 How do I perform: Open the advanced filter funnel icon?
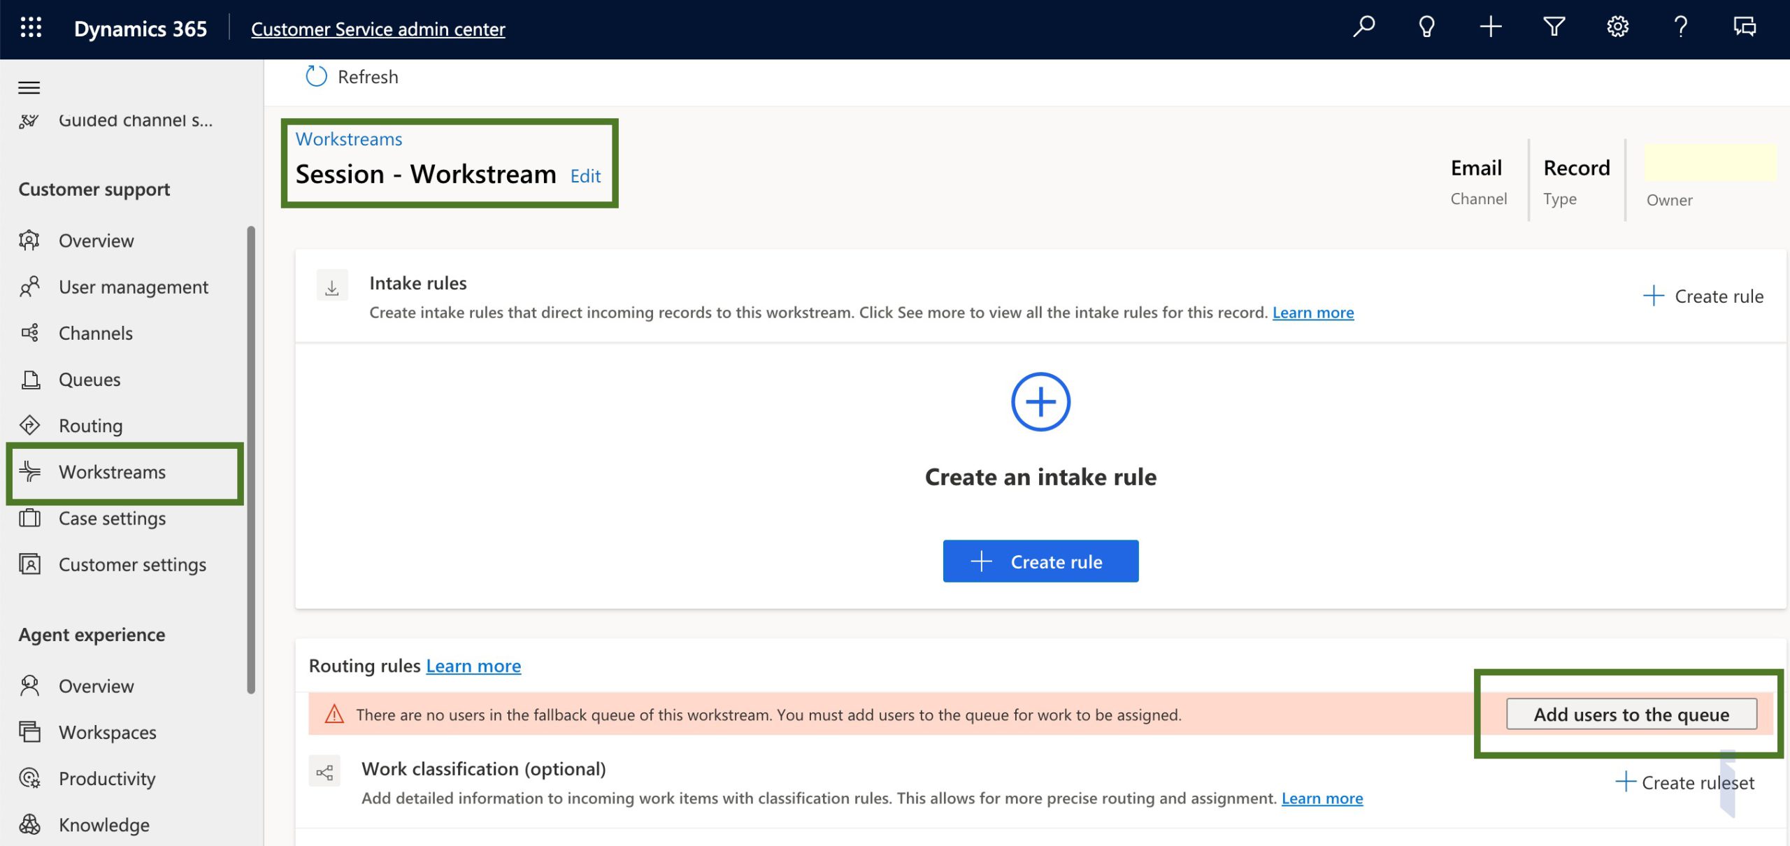[1554, 28]
